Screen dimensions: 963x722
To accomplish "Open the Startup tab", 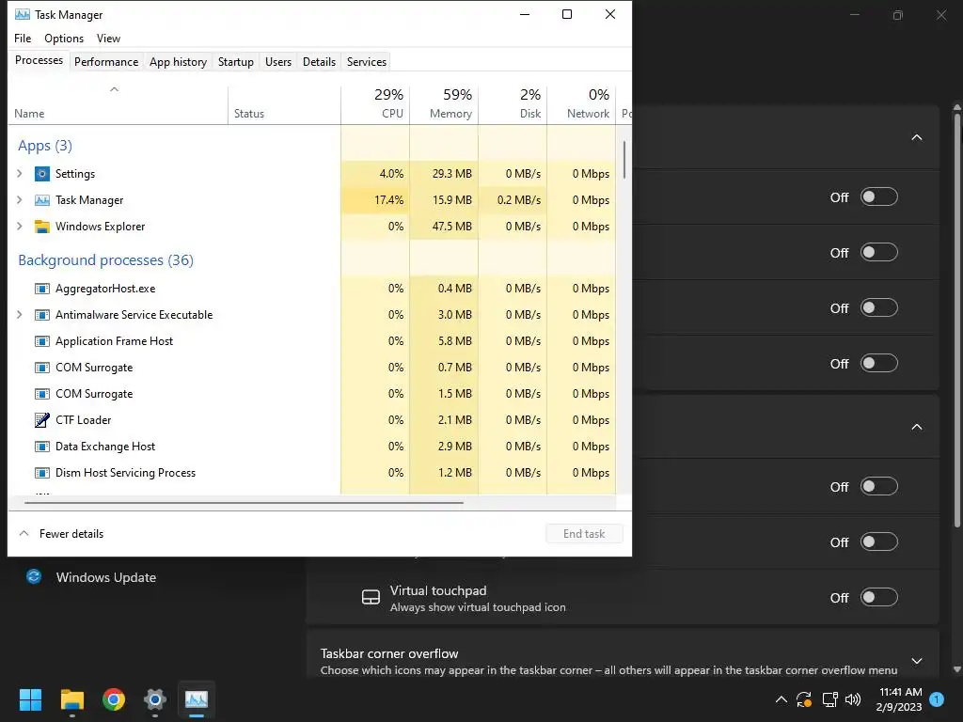I will 236,61.
